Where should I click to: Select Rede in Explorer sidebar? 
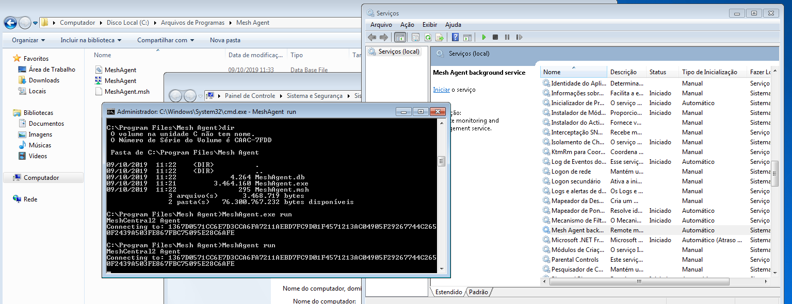tap(25, 199)
